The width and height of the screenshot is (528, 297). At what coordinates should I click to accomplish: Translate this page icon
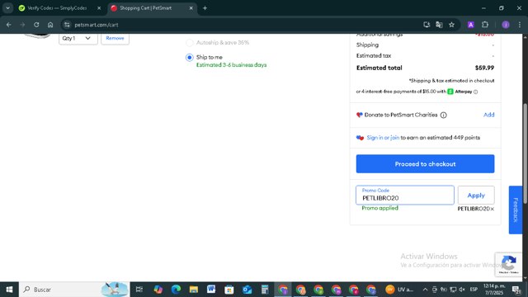439,25
